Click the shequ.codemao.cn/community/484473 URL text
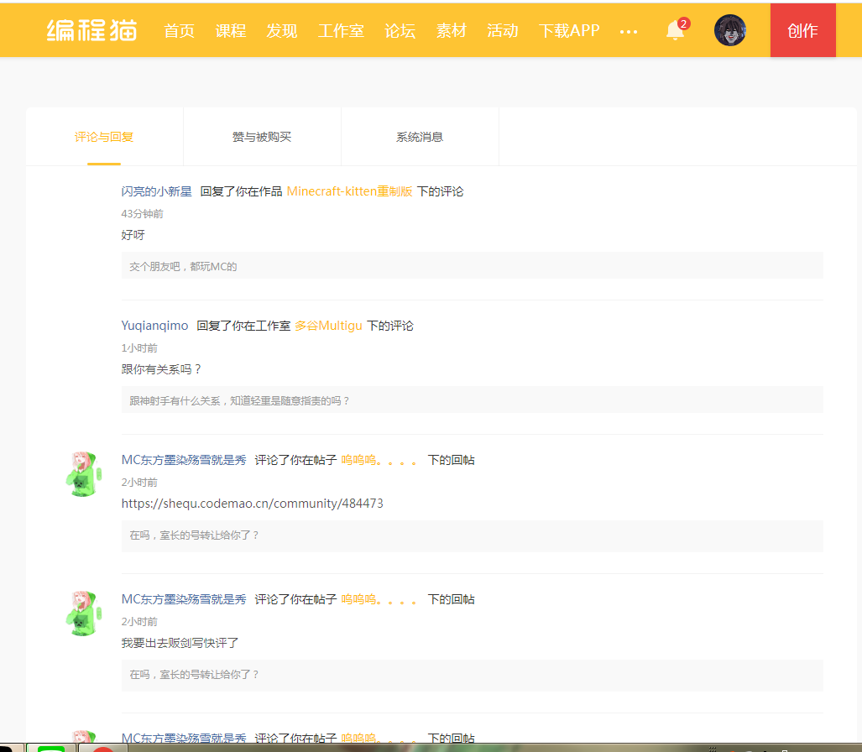This screenshot has height=752, width=862. pos(253,503)
